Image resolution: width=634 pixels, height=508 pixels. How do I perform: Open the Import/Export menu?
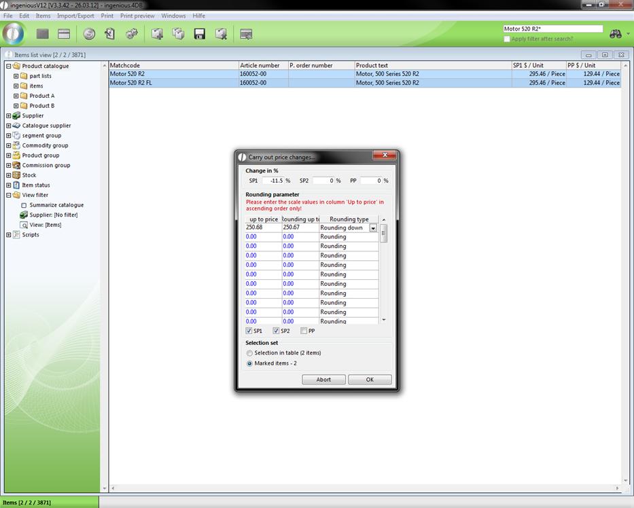[x=75, y=16]
